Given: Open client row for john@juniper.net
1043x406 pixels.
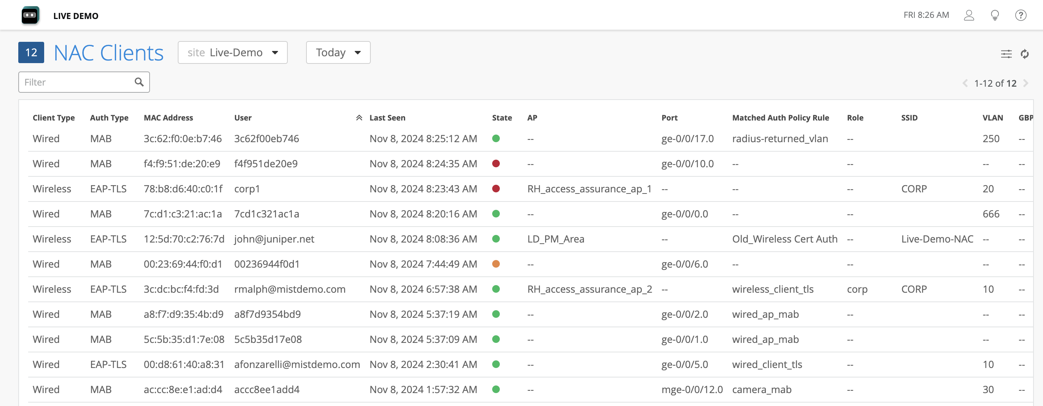Looking at the screenshot, I should pyautogui.click(x=274, y=239).
